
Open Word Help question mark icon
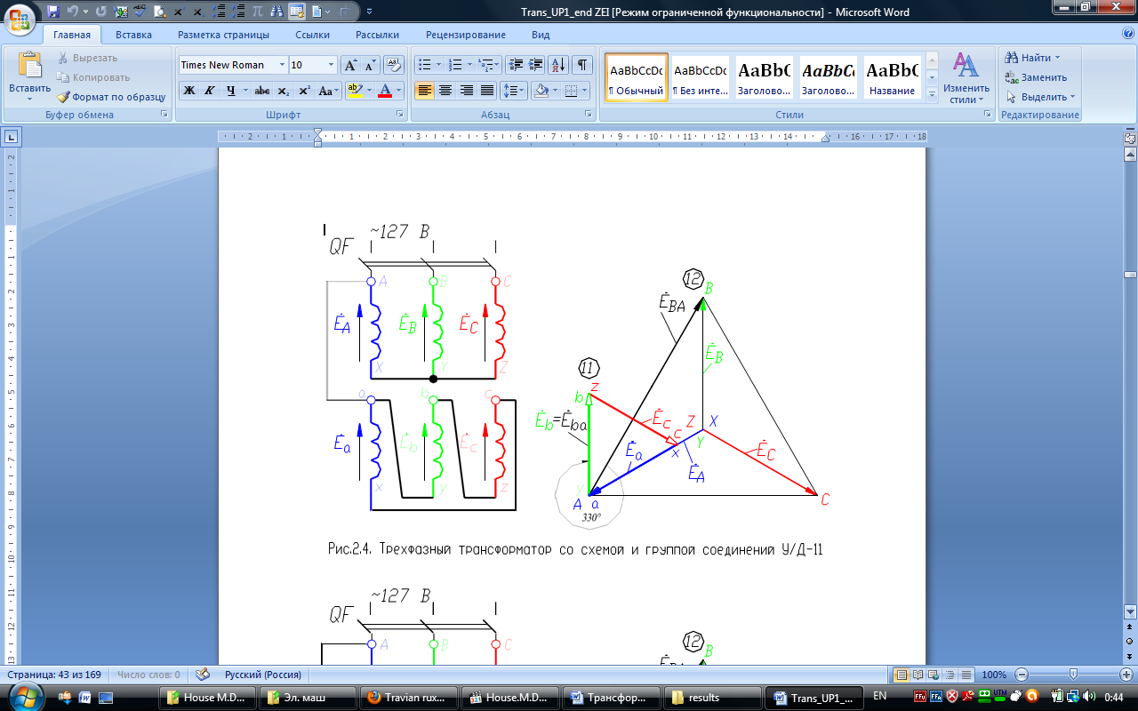[x=1127, y=34]
